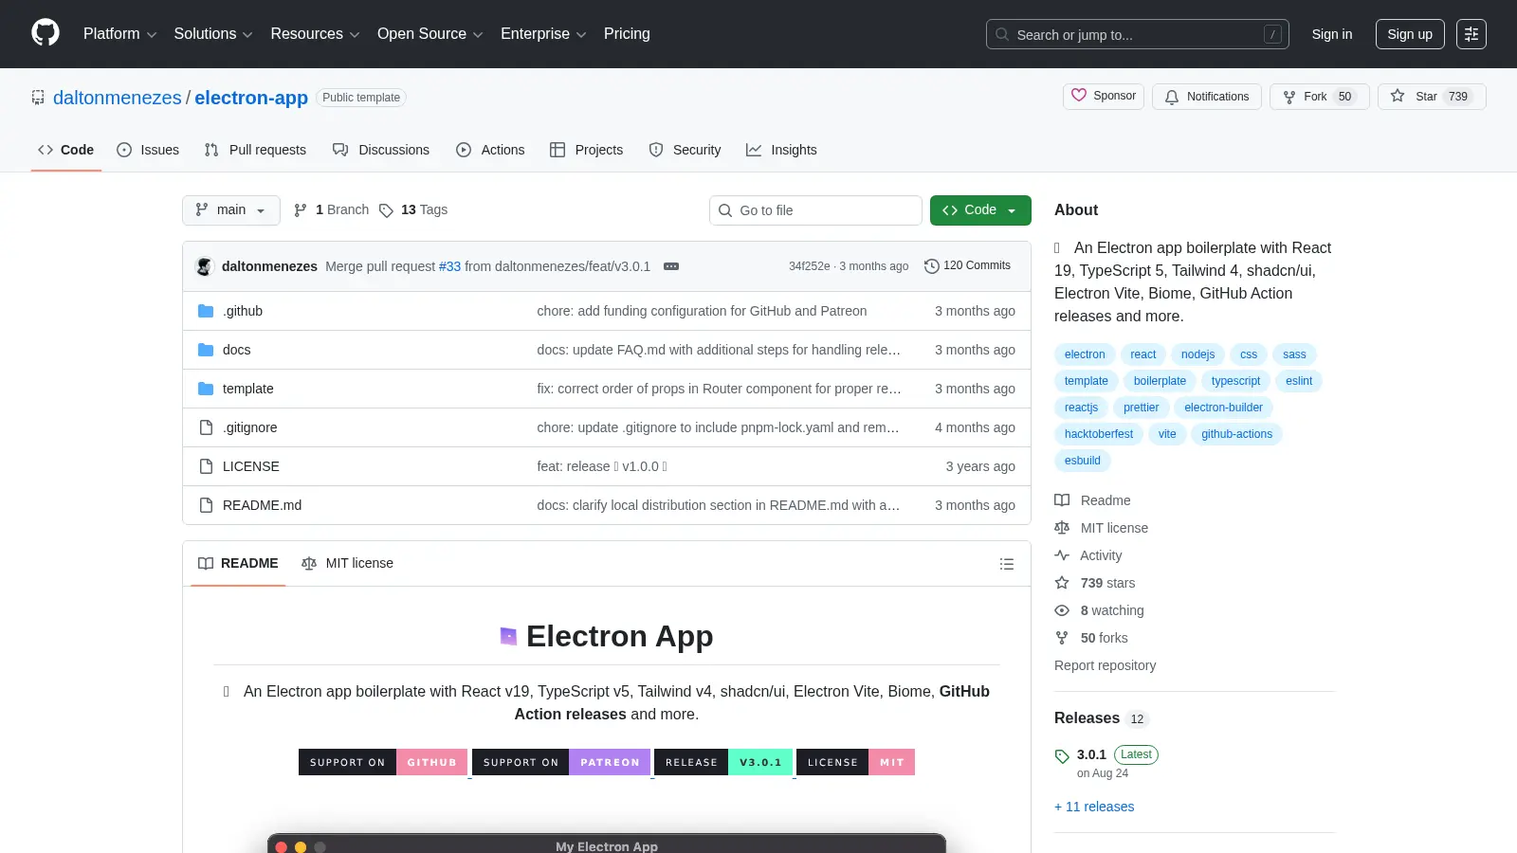
Task: Click the Sign in link
Action: (x=1332, y=34)
